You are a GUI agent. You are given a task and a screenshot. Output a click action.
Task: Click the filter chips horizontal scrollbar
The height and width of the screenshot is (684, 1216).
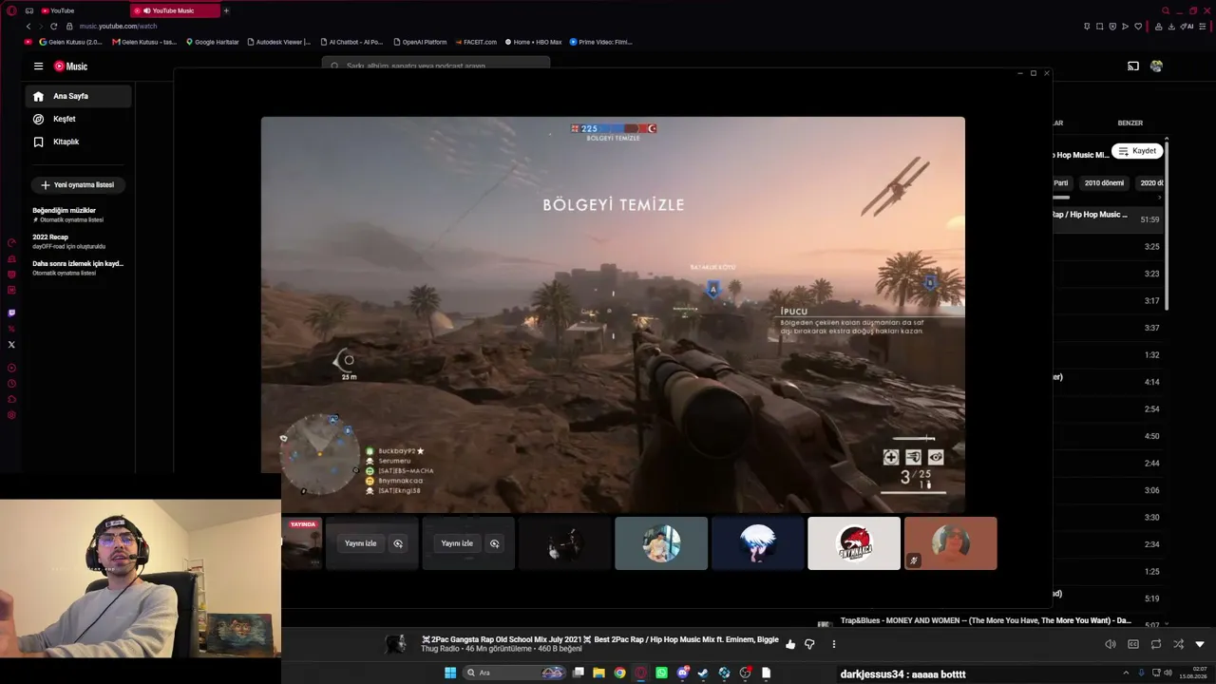click(1062, 198)
